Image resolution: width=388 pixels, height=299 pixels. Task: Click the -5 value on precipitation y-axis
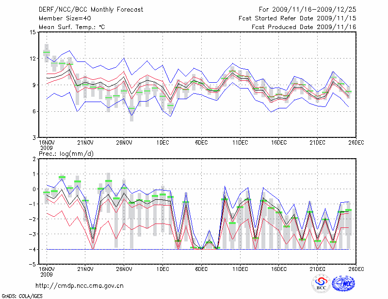click(33, 264)
